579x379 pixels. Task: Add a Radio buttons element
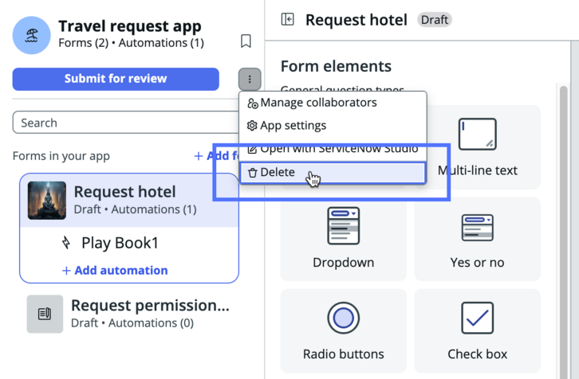(344, 330)
